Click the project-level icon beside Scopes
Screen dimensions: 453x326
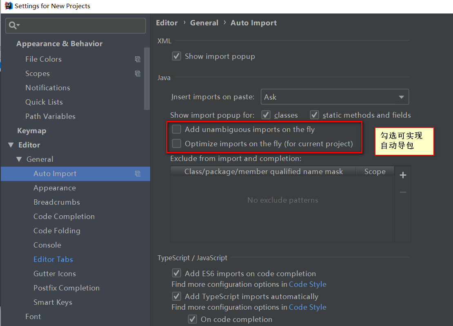138,74
